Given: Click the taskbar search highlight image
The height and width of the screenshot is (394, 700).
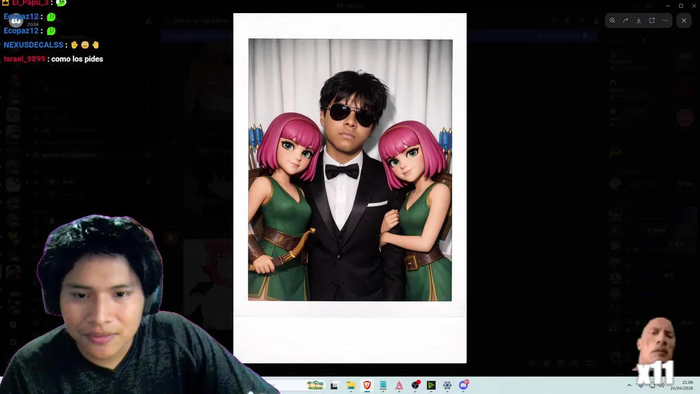Looking at the screenshot, I should pyautogui.click(x=316, y=385).
